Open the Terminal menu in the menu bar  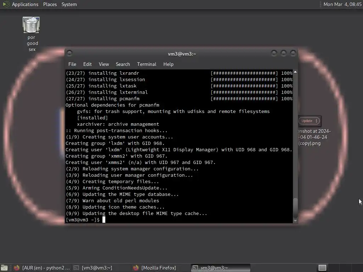tap(146, 64)
